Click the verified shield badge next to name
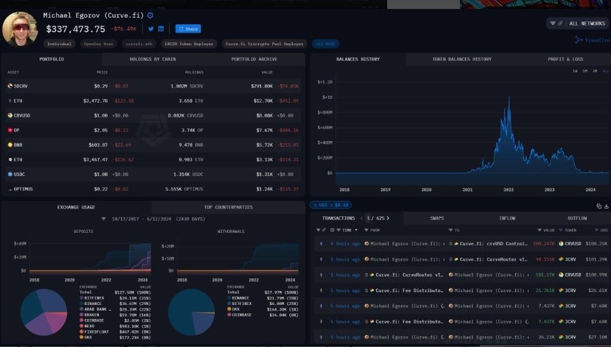 click(x=150, y=15)
